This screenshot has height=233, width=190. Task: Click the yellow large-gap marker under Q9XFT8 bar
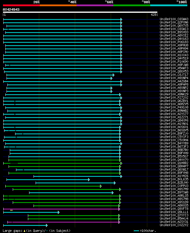pyautogui.click(x=11, y=210)
